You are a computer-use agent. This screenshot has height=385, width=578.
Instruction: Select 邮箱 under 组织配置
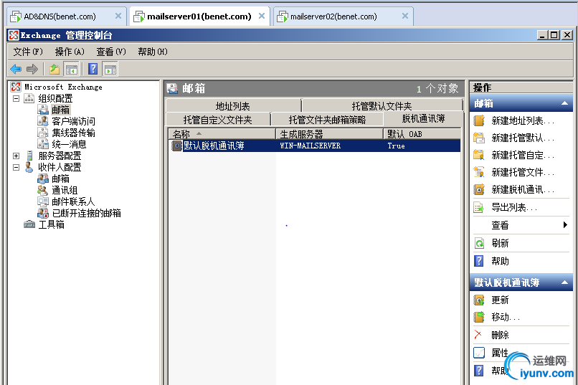tap(60, 110)
